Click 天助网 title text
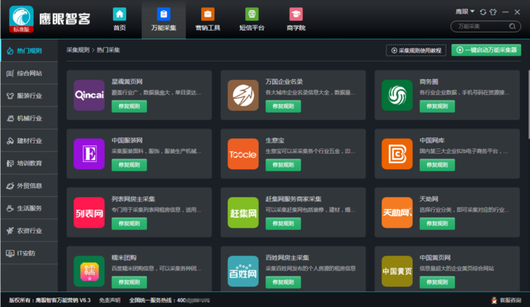The height and width of the screenshot is (307, 530). [429, 199]
